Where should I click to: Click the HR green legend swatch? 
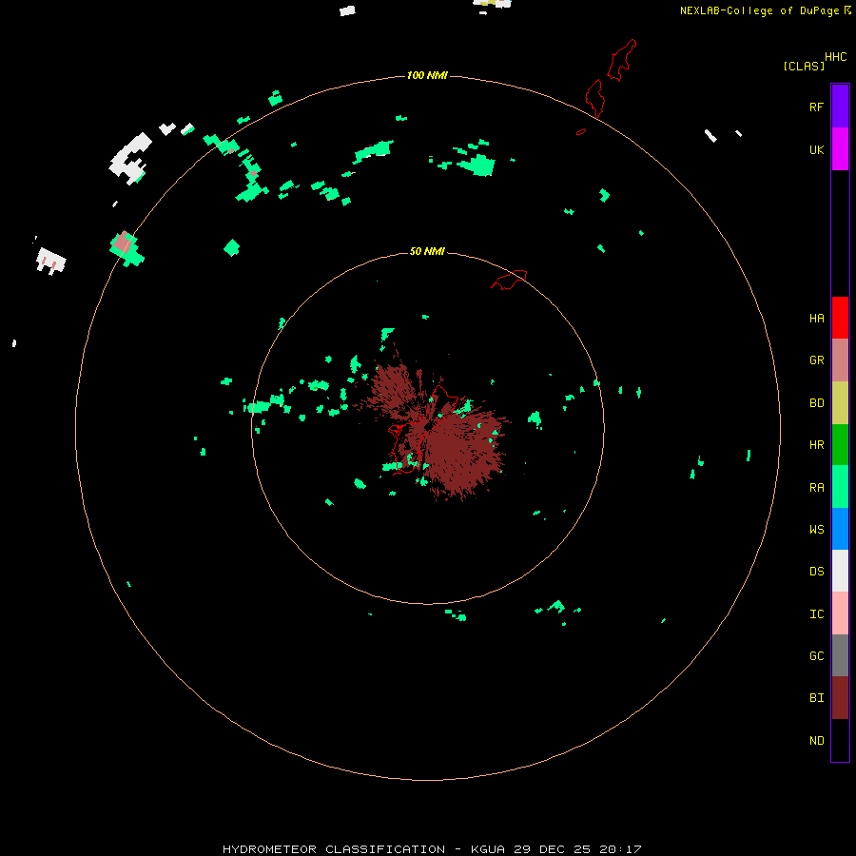coord(840,445)
